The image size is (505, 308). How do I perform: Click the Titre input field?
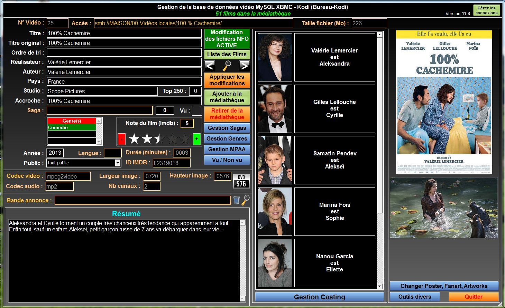[x=124, y=33]
